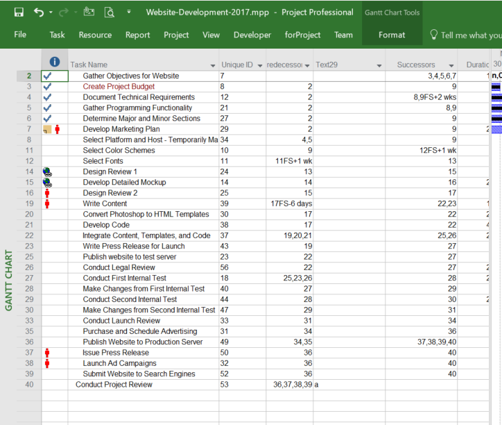Click the Undo arrow icon
Image resolution: width=502 pixels, height=425 pixels.
point(38,12)
